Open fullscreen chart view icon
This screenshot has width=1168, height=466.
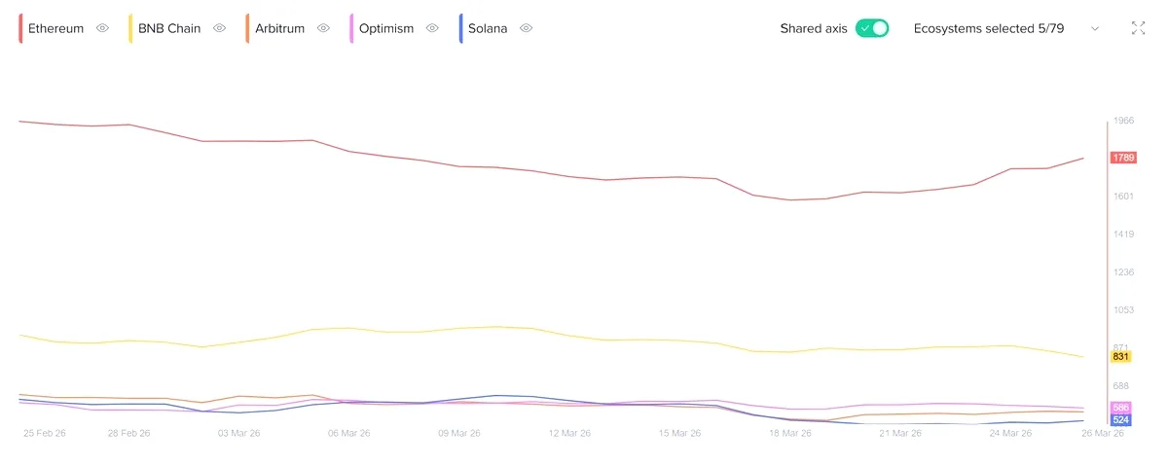1138,28
